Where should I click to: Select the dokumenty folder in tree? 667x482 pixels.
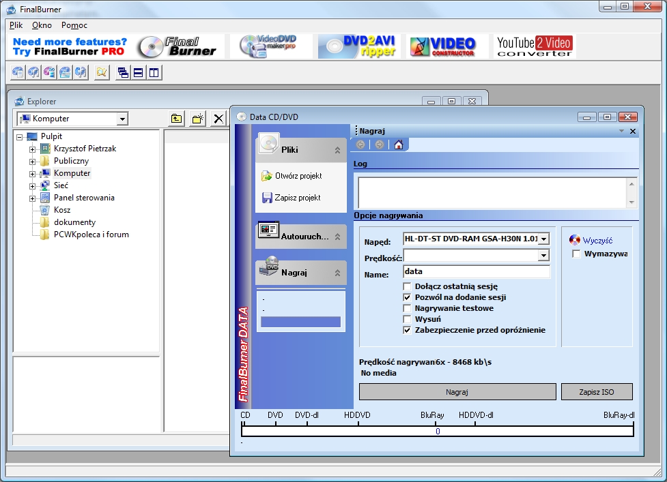pos(74,222)
